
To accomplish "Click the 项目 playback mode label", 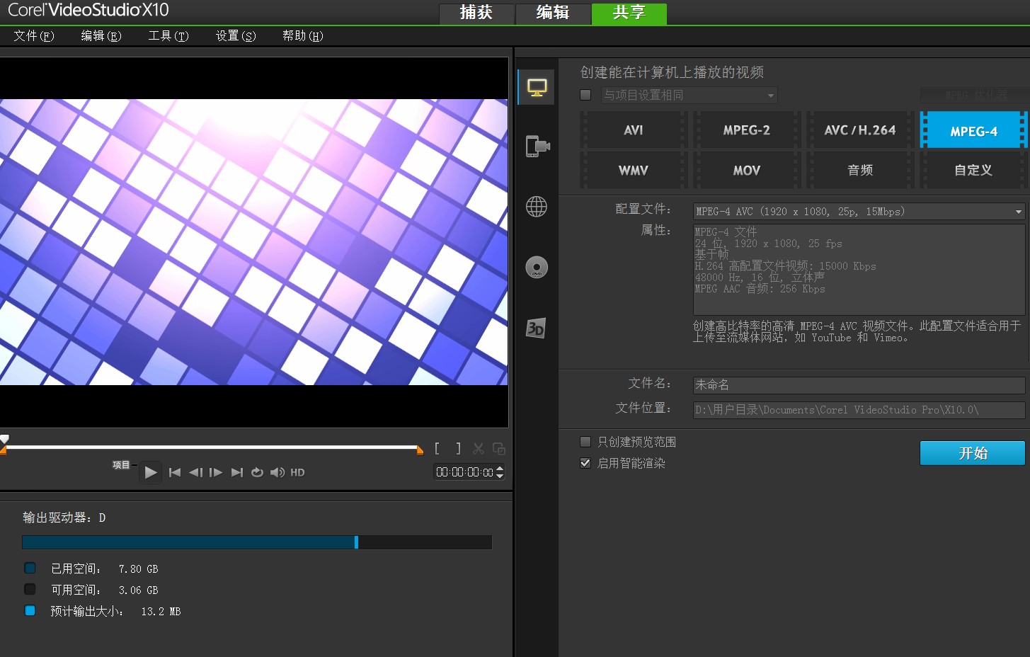I will [x=121, y=465].
